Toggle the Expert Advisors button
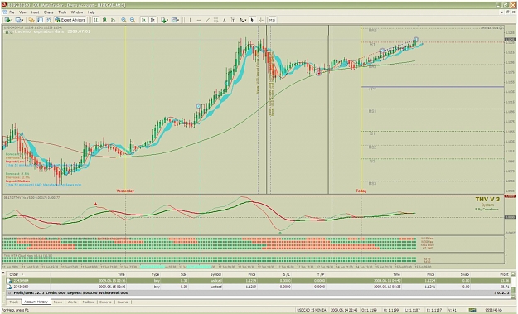 [x=70, y=20]
